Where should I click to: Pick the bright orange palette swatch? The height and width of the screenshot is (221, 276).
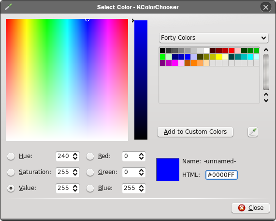click(194, 63)
